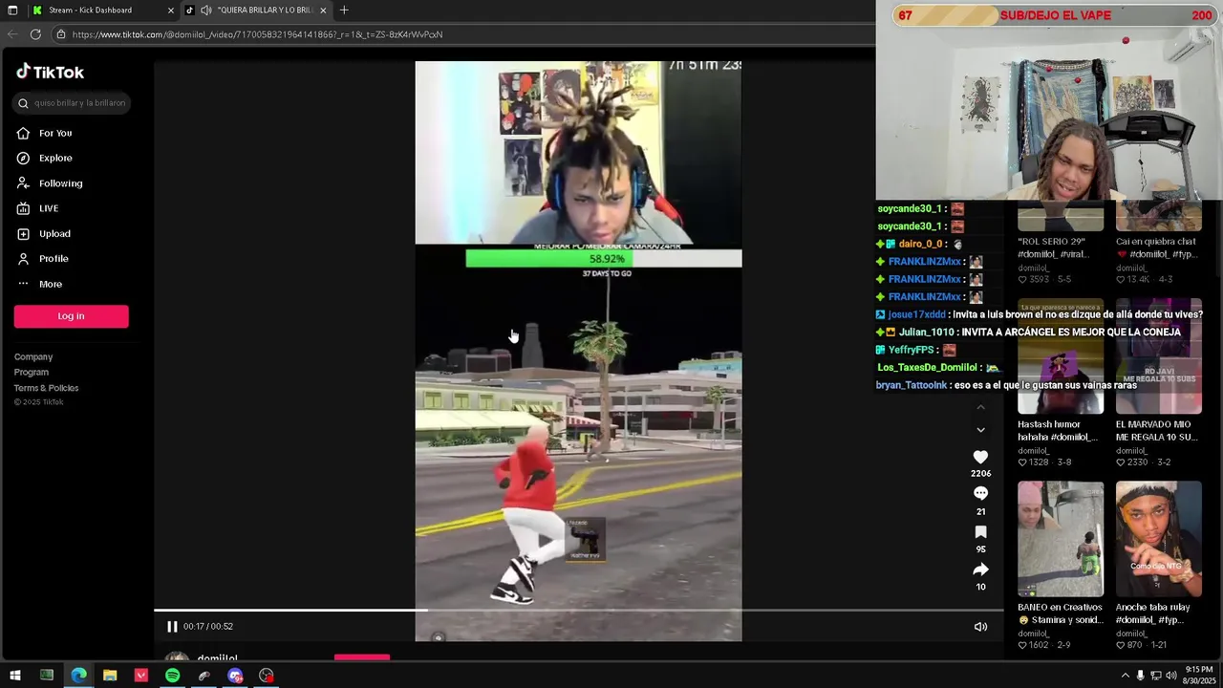Open Discord from the taskbar
Image resolution: width=1223 pixels, height=688 pixels.
pyautogui.click(x=235, y=676)
